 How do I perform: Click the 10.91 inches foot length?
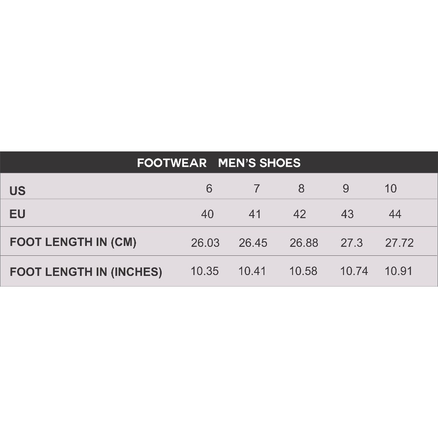398,271
